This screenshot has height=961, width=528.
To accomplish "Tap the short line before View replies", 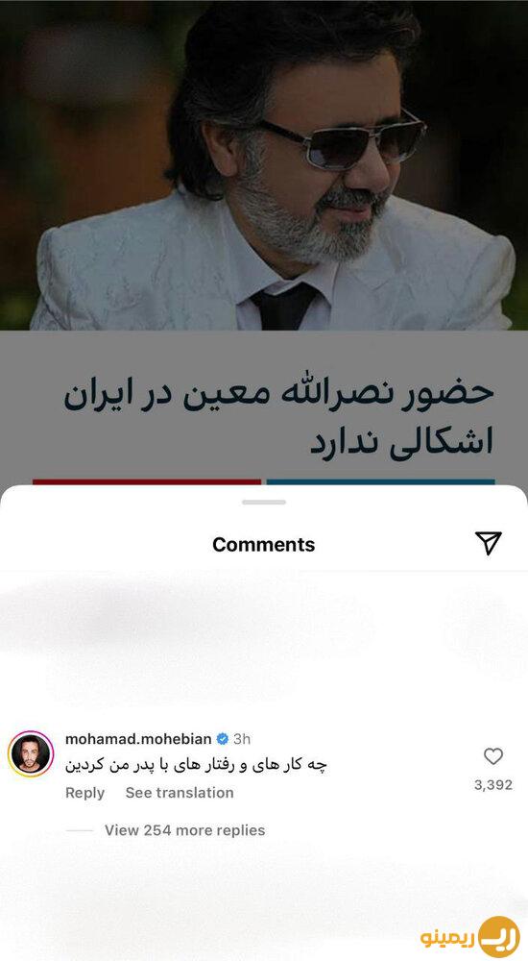I will point(79,830).
